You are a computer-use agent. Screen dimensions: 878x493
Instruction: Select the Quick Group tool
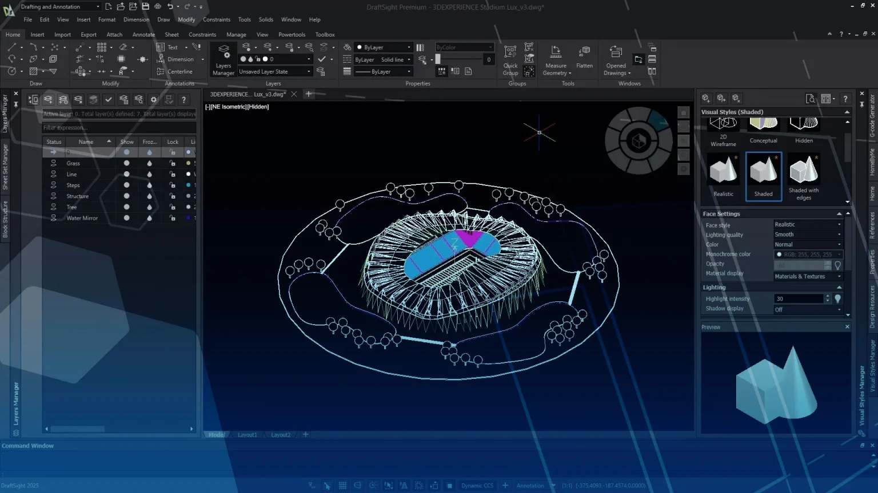509,59
